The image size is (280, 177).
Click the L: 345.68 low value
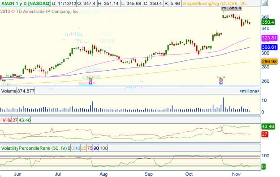(131, 4)
